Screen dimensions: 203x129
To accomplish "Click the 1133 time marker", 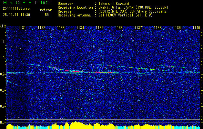I will [61, 27].
